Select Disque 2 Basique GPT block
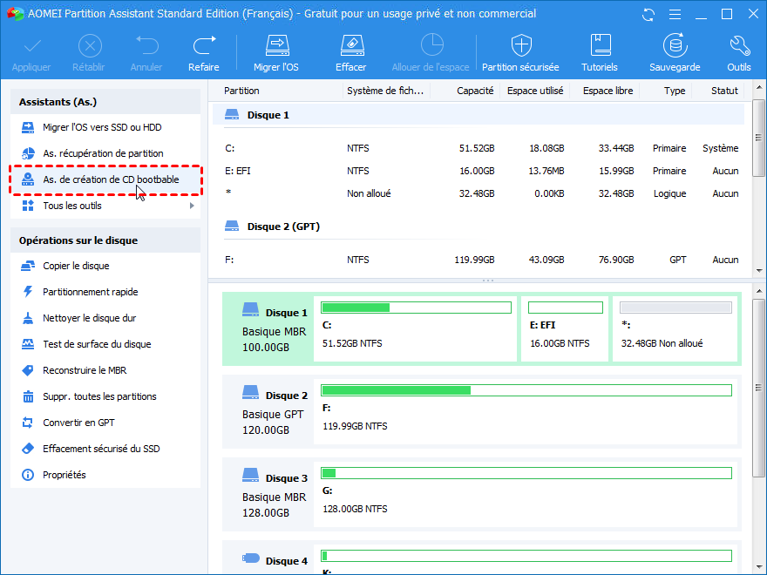The height and width of the screenshot is (575, 767). pos(268,412)
